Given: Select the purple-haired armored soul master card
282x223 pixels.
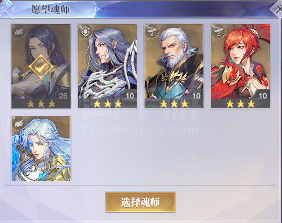Looking at the screenshot, I should (107, 66).
